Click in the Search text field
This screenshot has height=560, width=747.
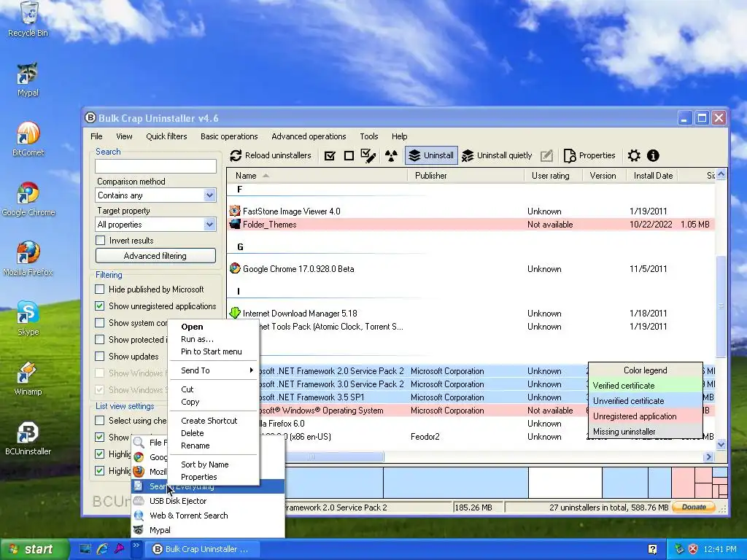click(x=155, y=166)
